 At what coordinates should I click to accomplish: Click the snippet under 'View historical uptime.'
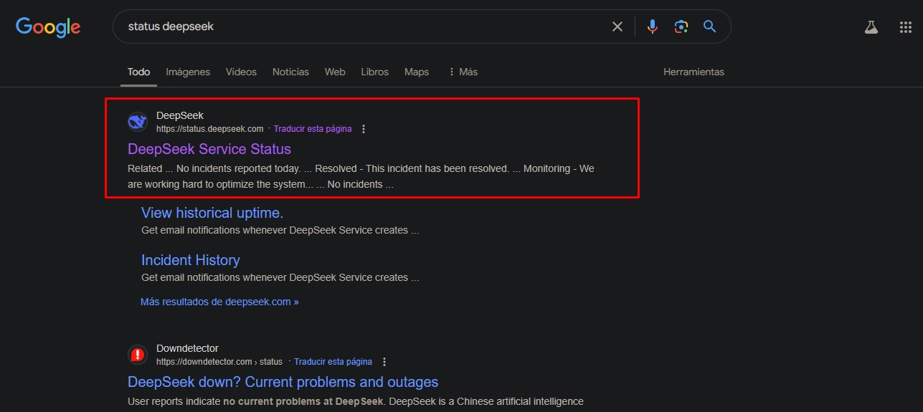tap(280, 230)
